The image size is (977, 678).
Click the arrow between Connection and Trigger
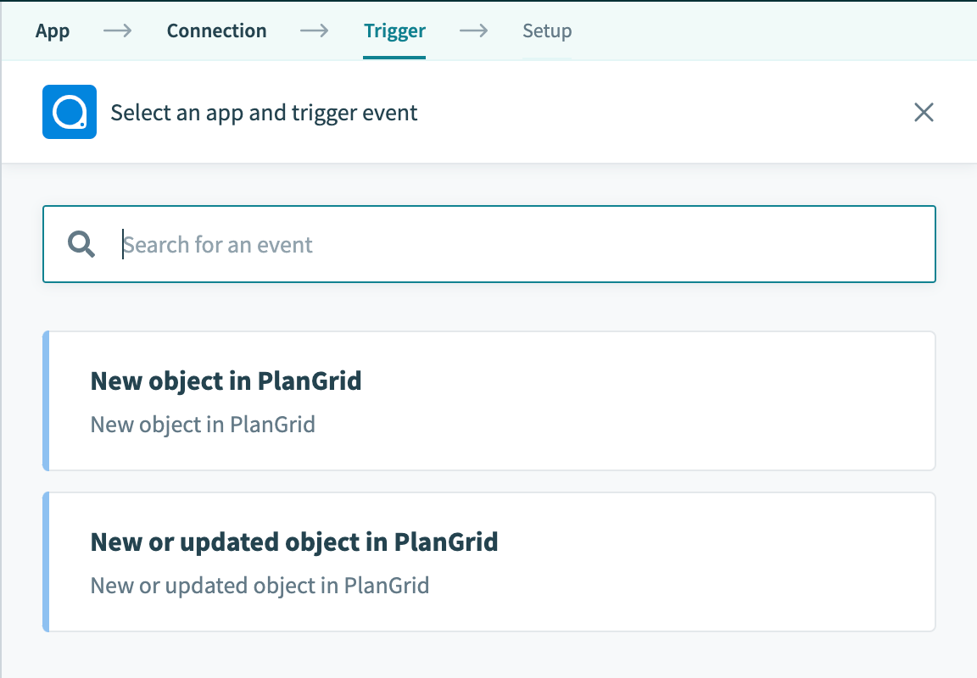click(315, 31)
